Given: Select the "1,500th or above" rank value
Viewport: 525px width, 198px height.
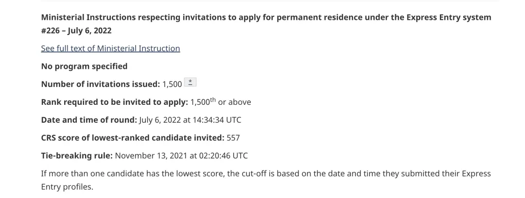Looking at the screenshot, I should 221,102.
